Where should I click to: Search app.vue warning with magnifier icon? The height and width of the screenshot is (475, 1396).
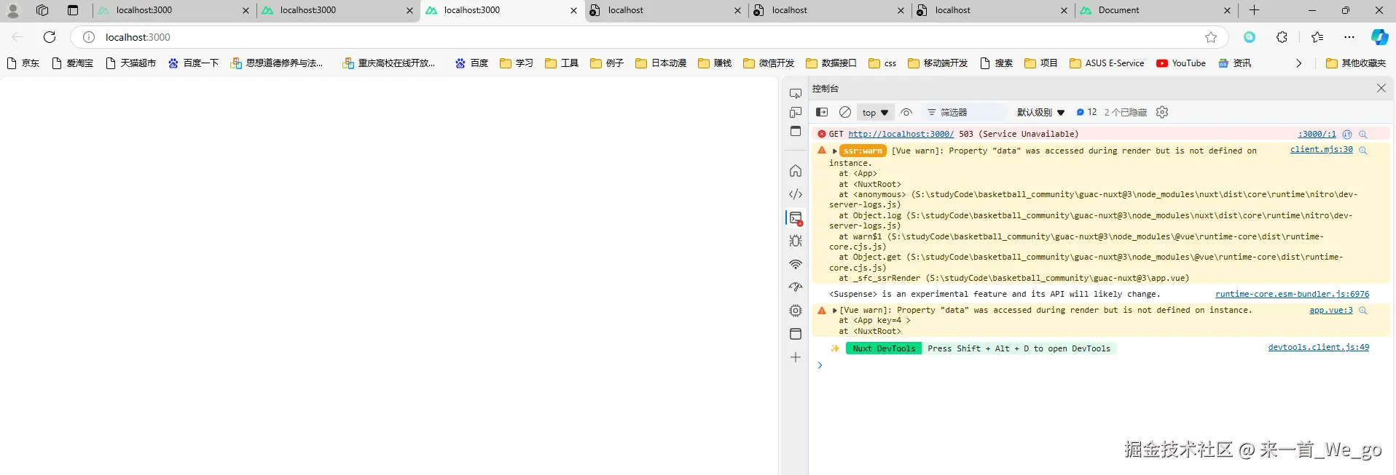tap(1362, 311)
